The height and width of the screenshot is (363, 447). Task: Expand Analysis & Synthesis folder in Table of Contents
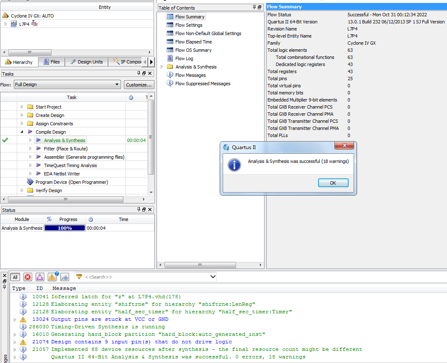(x=162, y=67)
